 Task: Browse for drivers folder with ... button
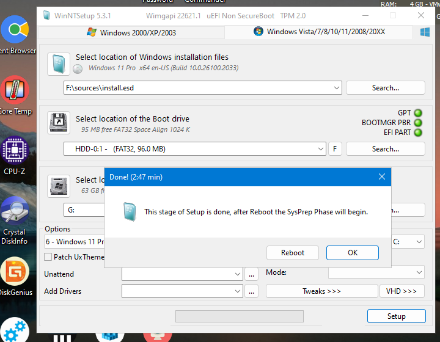251,291
